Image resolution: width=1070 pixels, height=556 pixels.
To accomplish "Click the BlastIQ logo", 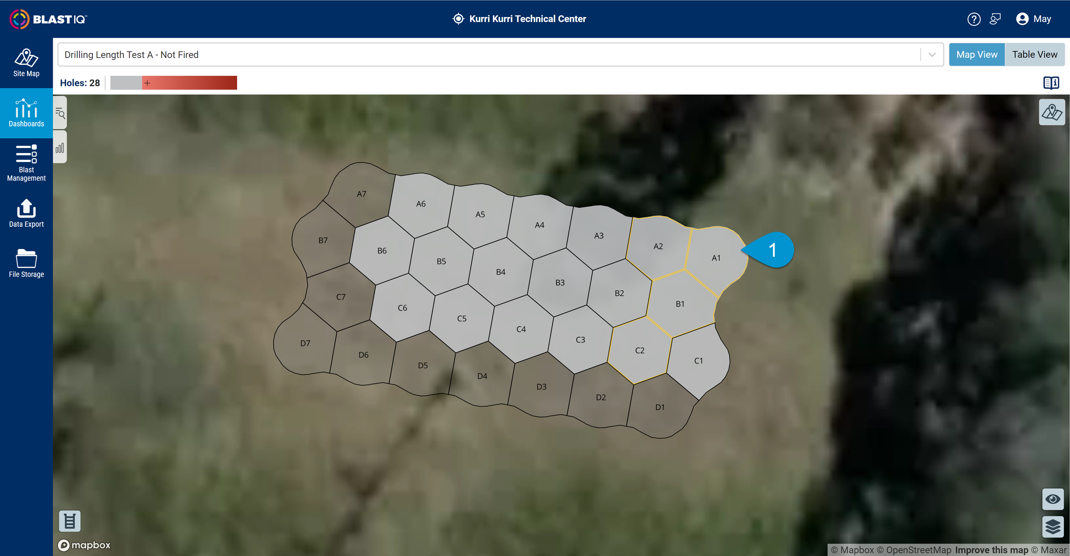I will [48, 19].
